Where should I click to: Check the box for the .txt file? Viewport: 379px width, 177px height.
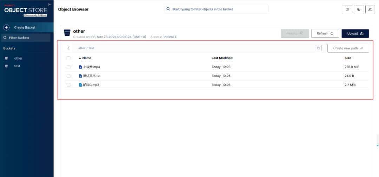click(68, 76)
